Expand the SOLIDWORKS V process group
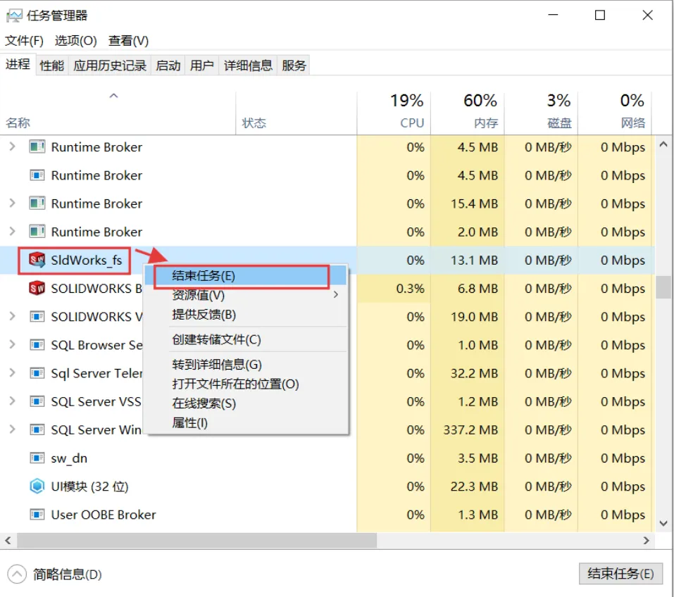The height and width of the screenshot is (597, 674). point(13,317)
